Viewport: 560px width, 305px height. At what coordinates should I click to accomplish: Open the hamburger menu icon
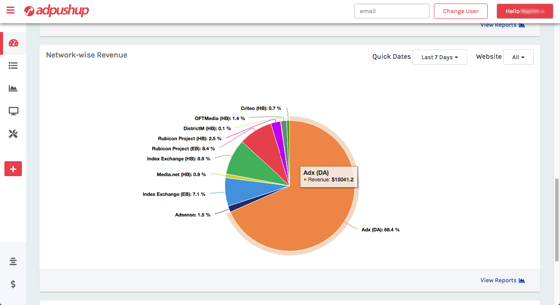[11, 11]
